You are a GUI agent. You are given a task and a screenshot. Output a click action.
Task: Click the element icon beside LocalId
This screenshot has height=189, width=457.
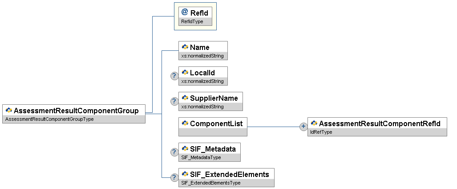click(x=185, y=72)
